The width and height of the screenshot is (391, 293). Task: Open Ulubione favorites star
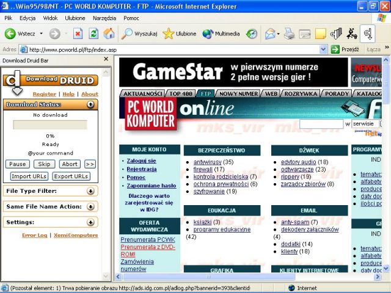click(x=179, y=34)
